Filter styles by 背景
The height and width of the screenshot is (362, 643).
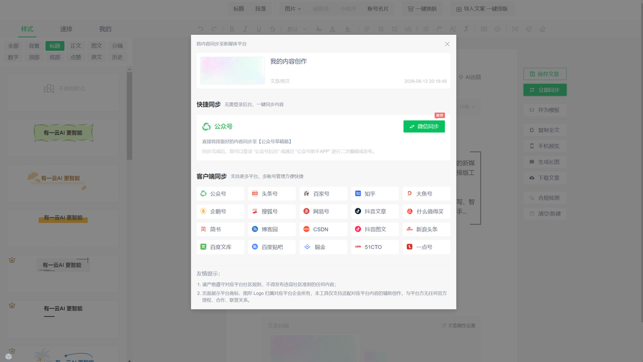point(34,46)
